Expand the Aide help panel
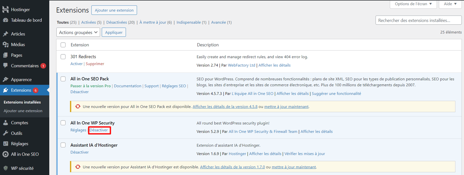Image resolution: width=464 pixels, height=175 pixels. point(450,4)
